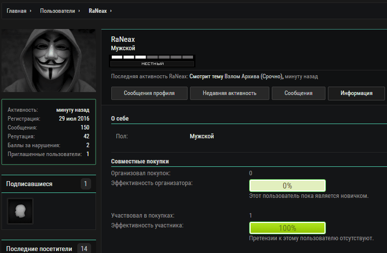The width and height of the screenshot is (387, 253).
Task: Switch to the Сообщения tab
Action: pyautogui.click(x=298, y=93)
